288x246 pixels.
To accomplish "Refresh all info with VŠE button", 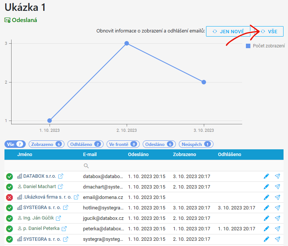I will pyautogui.click(x=269, y=31).
